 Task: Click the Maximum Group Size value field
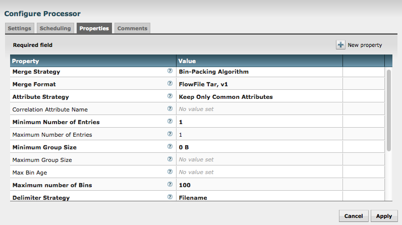point(259,160)
